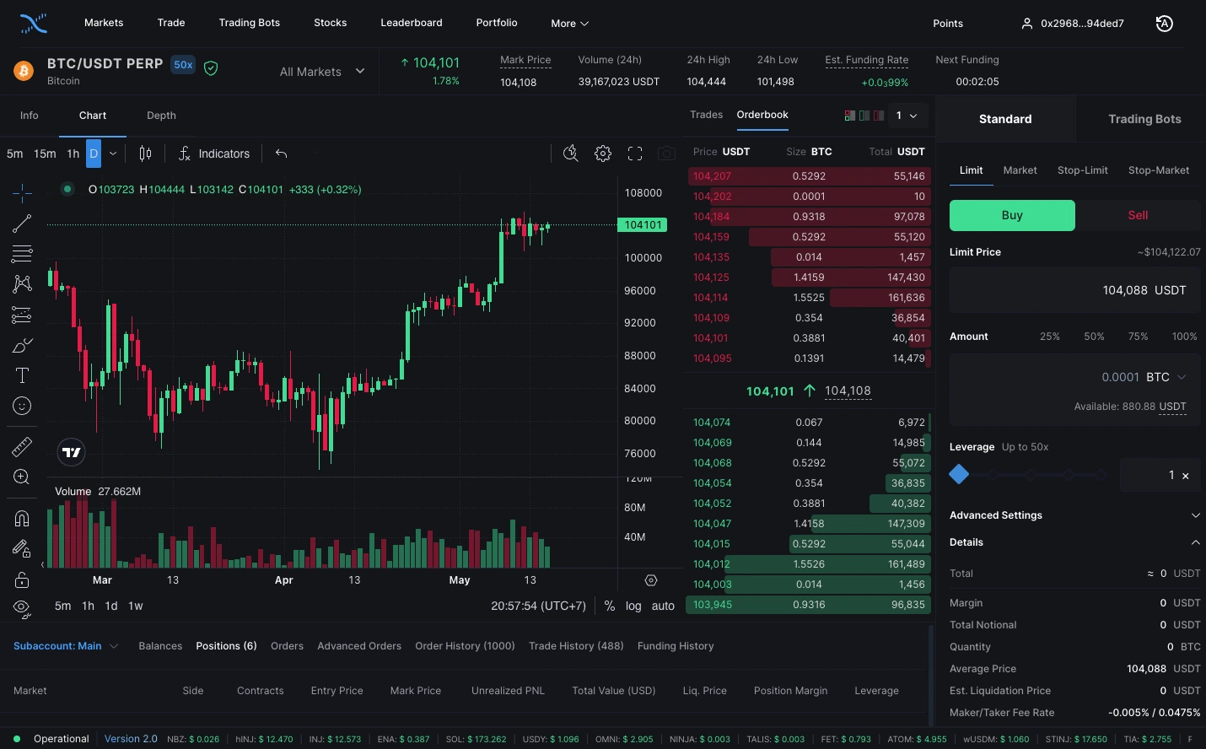Pick the brush drawing tool
The image size is (1206, 749).
(21, 345)
